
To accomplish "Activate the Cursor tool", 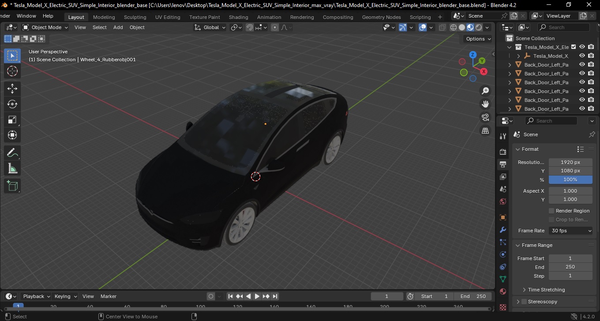I will point(12,71).
